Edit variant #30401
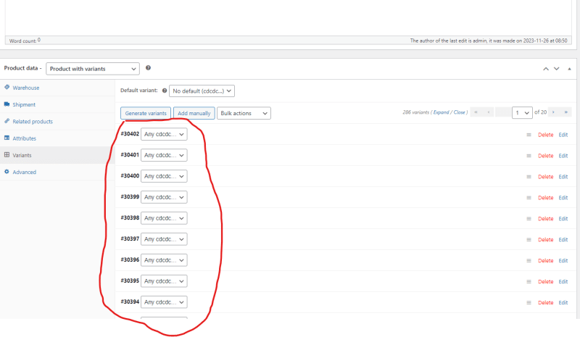 (x=563, y=156)
